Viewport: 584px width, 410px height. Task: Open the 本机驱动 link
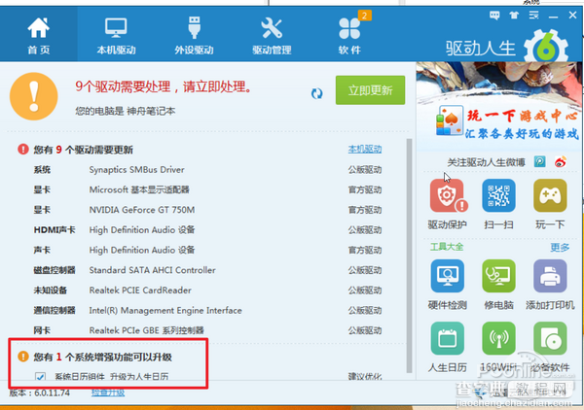(365, 149)
